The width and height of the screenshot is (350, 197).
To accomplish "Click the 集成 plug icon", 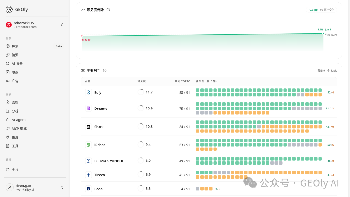I will 8,137.
